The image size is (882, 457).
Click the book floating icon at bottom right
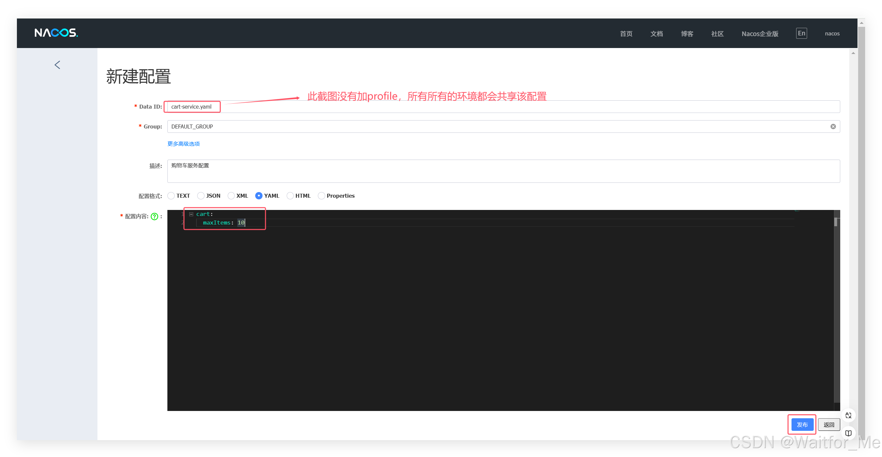tap(848, 433)
